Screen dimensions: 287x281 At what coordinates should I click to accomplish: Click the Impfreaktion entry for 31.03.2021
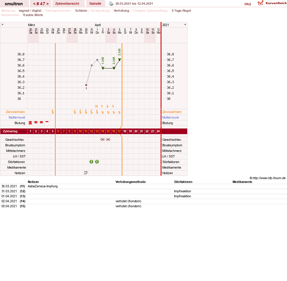[183, 191]
